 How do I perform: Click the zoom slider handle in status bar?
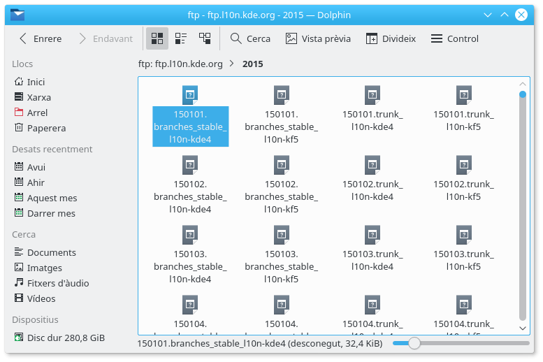(x=414, y=343)
